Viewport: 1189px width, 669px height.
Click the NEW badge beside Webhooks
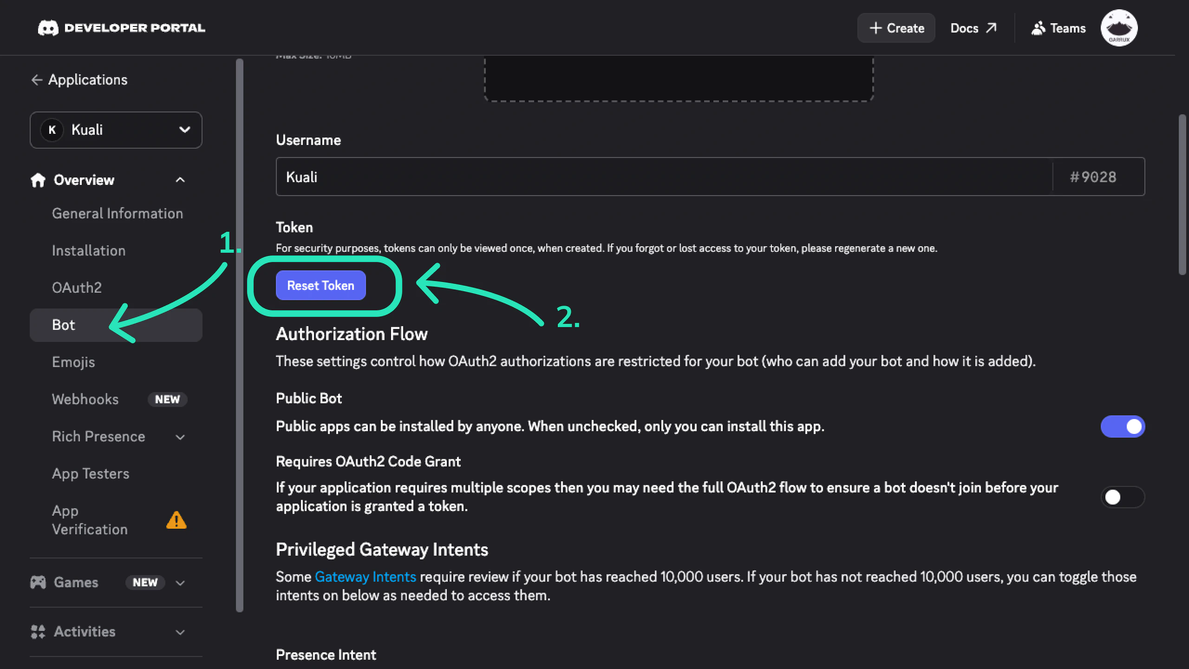coord(167,399)
